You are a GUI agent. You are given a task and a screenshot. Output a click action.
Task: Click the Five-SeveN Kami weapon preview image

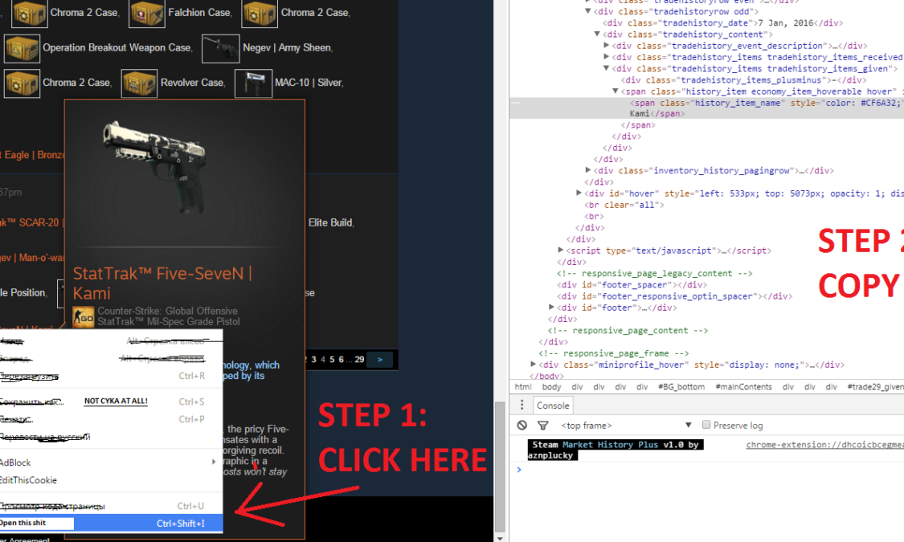pyautogui.click(x=155, y=165)
